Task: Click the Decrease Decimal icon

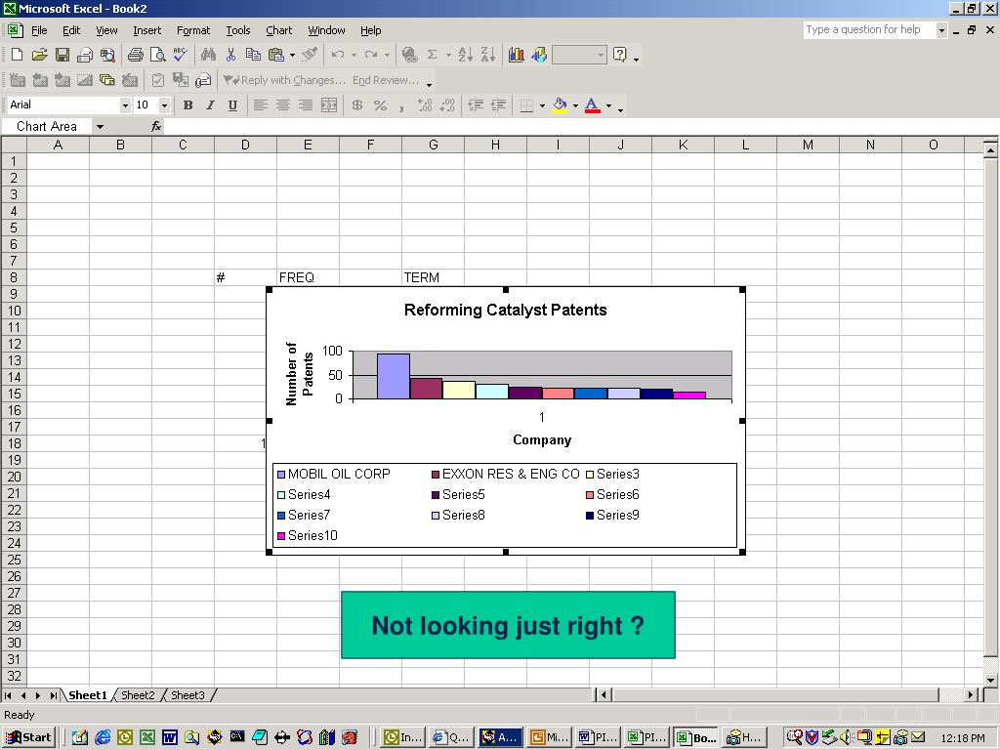Action: coord(447,105)
